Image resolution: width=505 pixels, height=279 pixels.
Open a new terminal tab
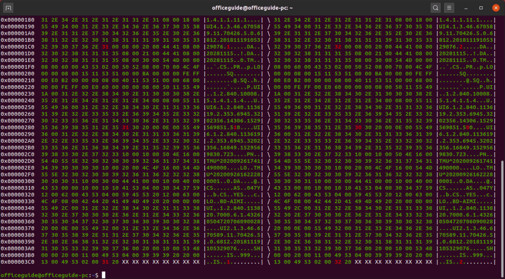click(9, 8)
